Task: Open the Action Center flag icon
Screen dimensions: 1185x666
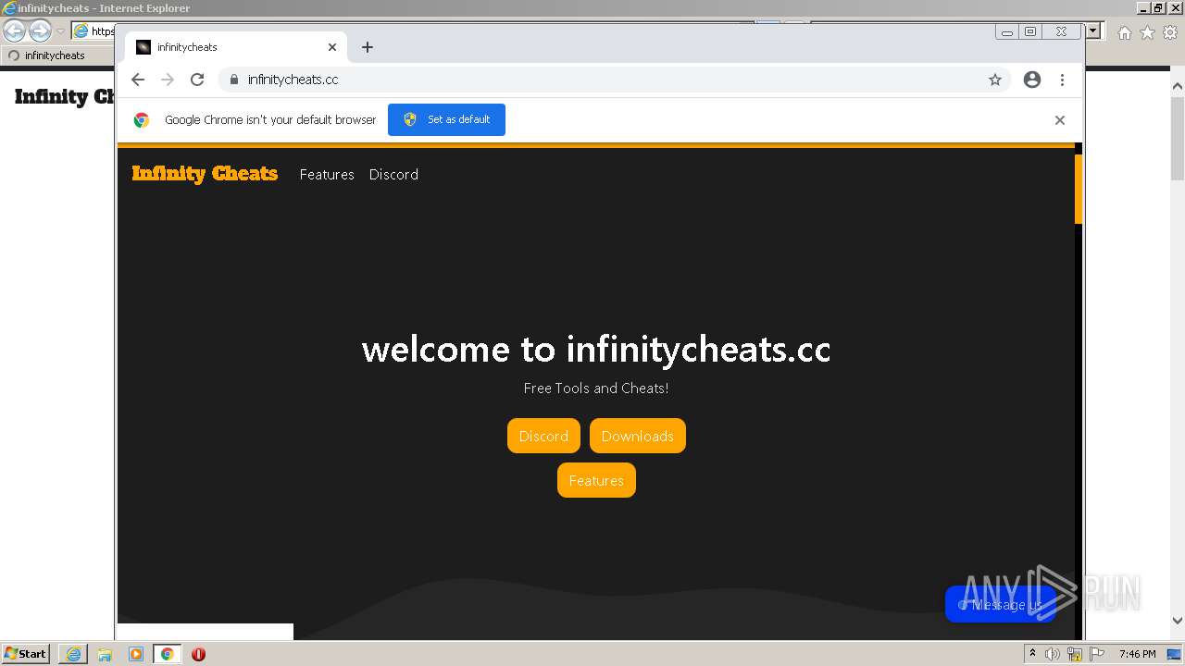Action: pos(1097,654)
